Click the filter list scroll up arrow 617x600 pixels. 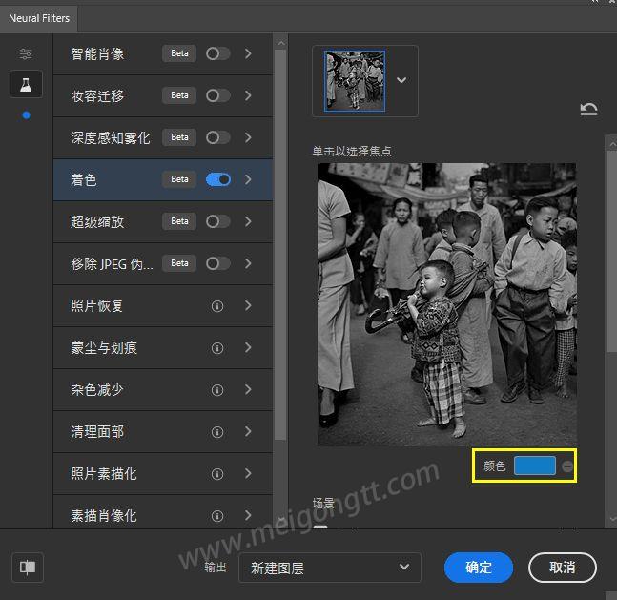point(280,43)
